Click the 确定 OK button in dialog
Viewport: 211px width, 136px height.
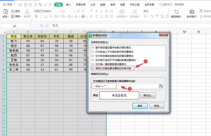[x=140, y=106]
